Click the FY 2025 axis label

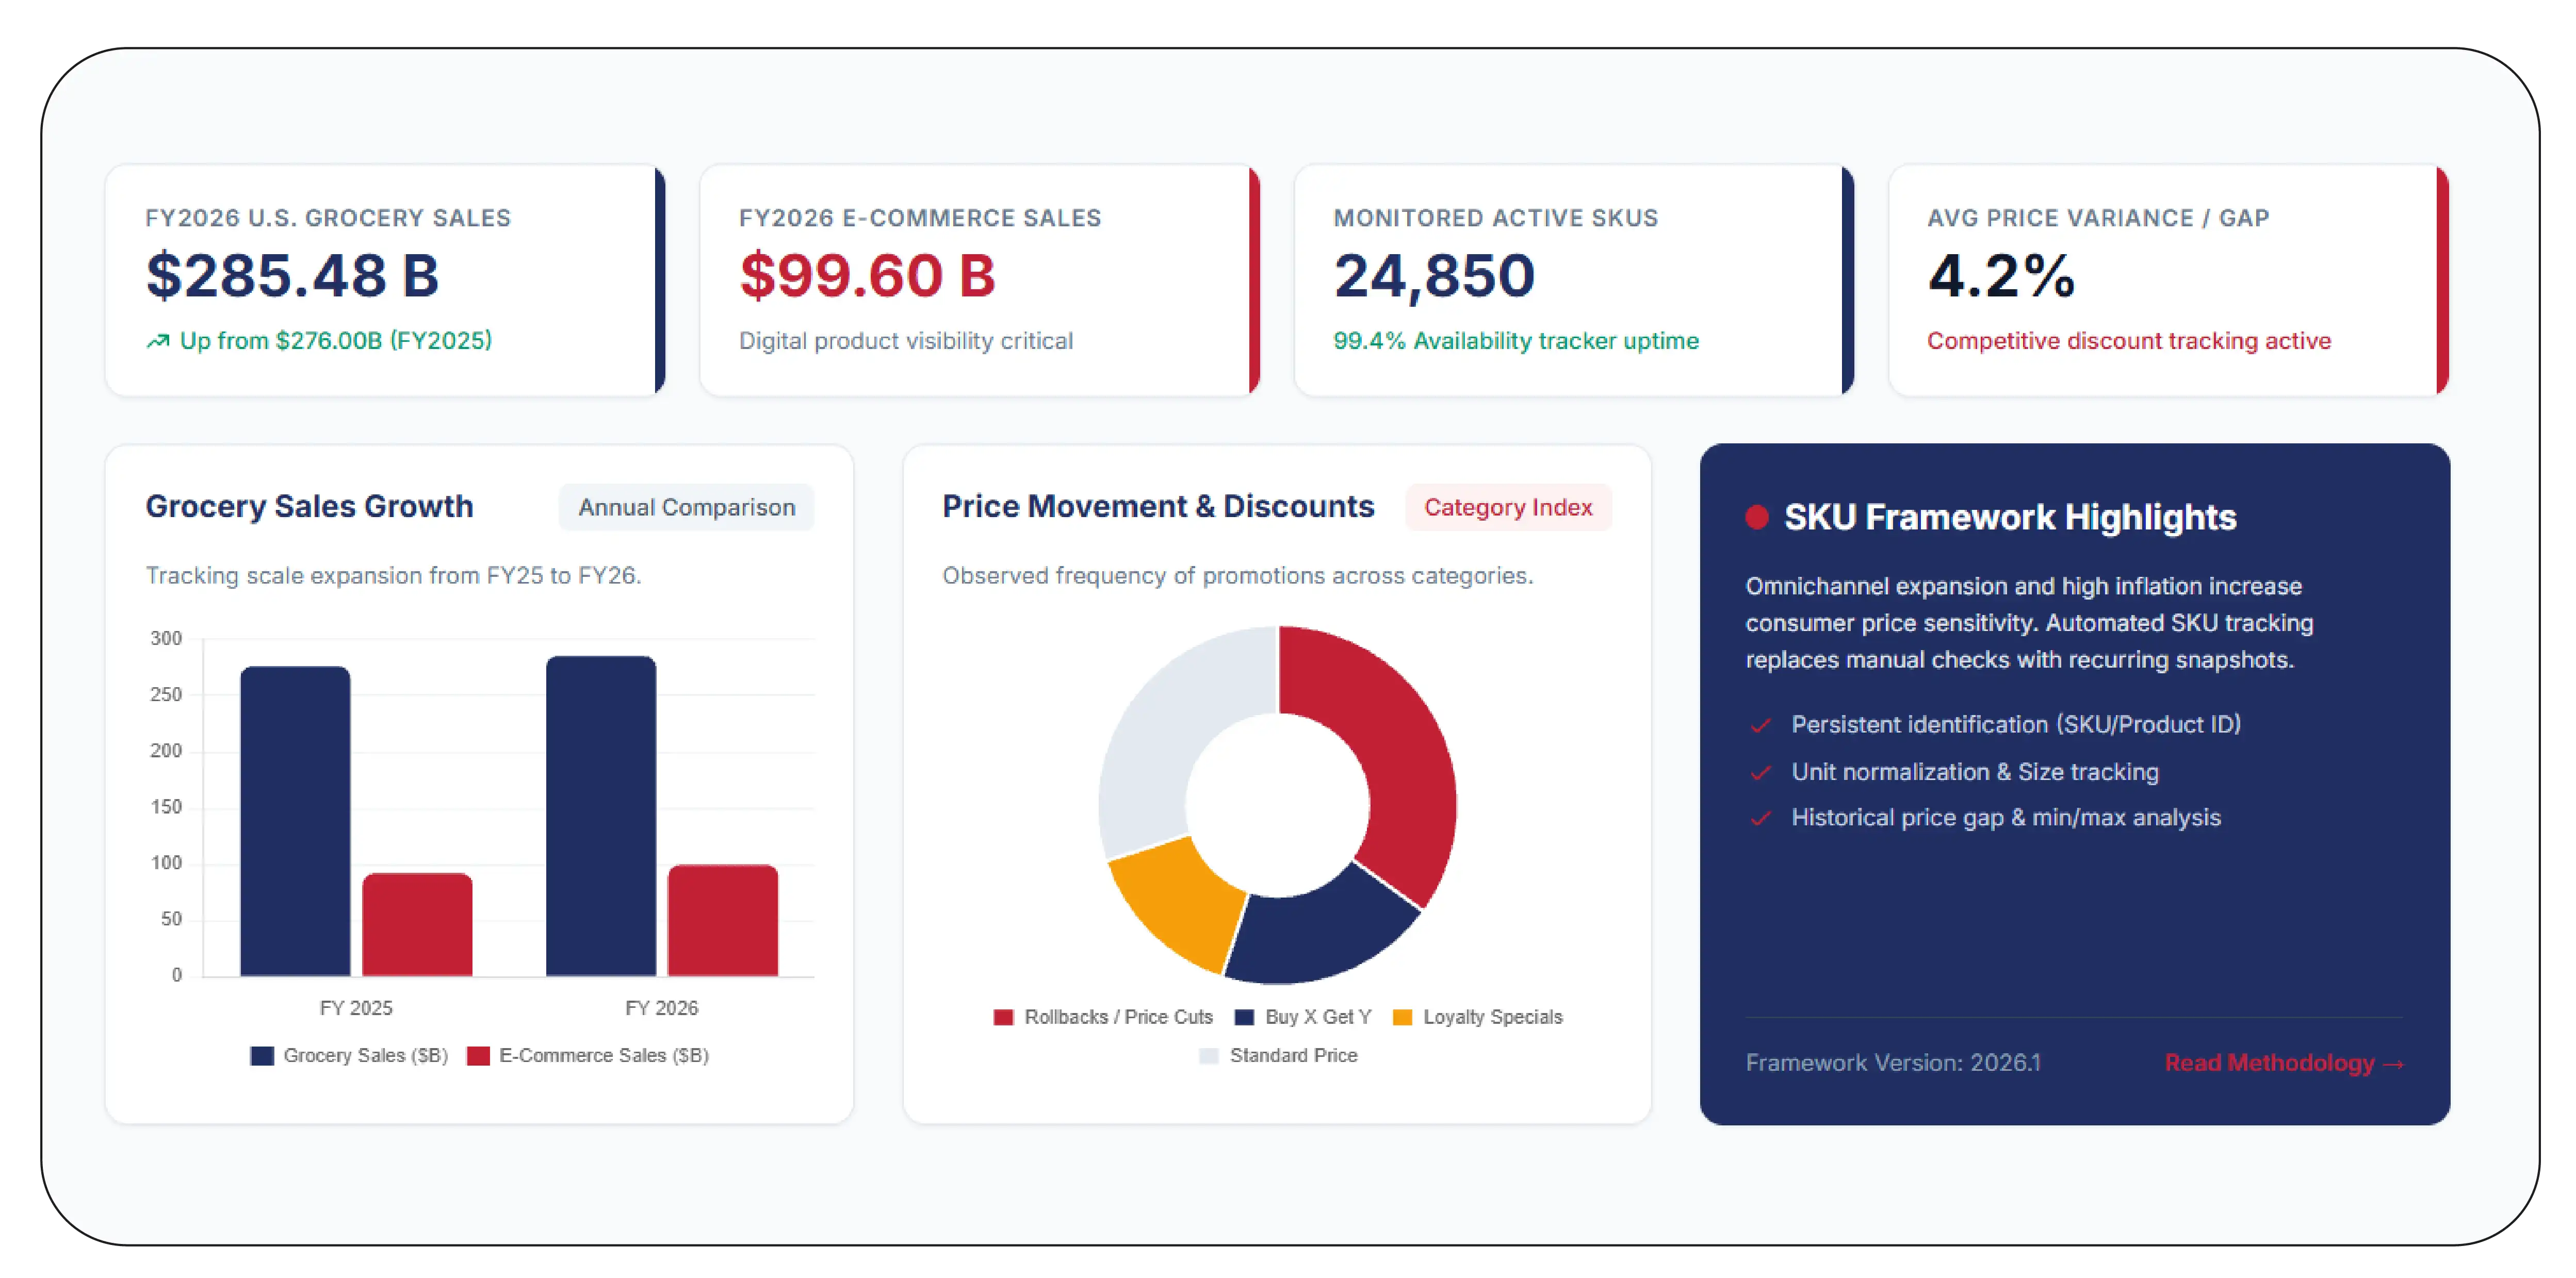(356, 1008)
